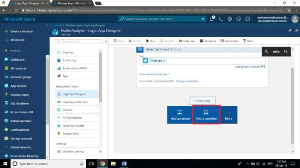Click Add an action
The height and width of the screenshot is (168, 300).
(x=180, y=115)
